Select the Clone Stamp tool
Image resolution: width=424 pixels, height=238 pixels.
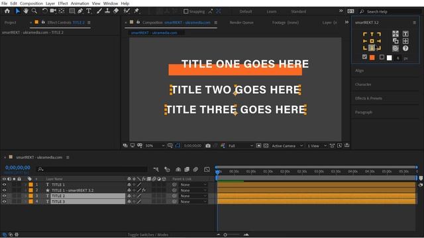point(107,11)
